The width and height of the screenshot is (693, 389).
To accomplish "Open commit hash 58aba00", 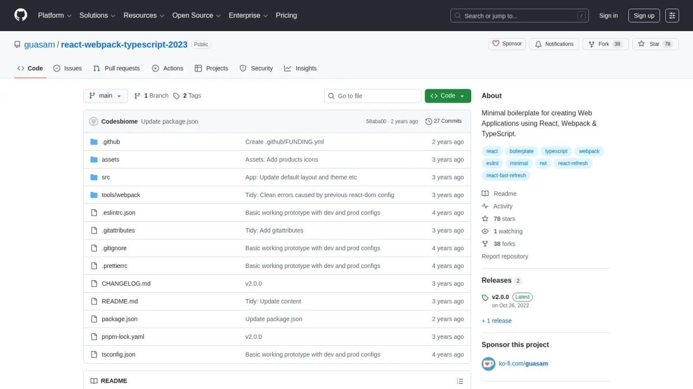I will (x=376, y=122).
